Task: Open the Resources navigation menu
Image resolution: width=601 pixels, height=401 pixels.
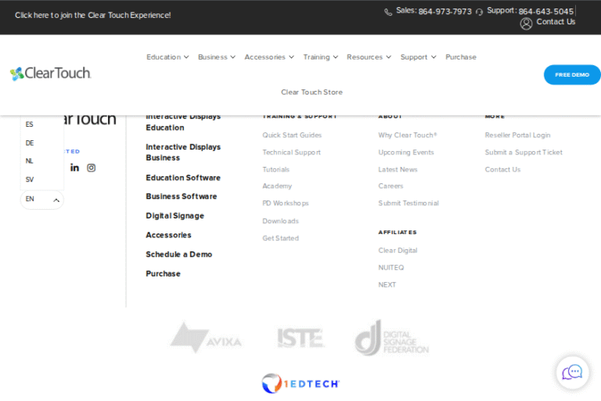Action: pyautogui.click(x=368, y=57)
